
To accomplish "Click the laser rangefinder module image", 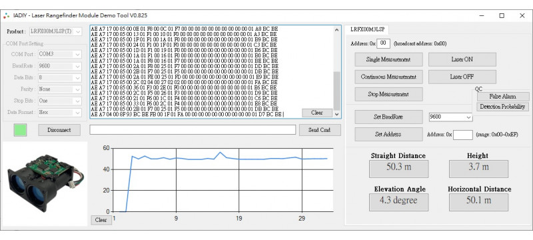I will coord(45,183).
